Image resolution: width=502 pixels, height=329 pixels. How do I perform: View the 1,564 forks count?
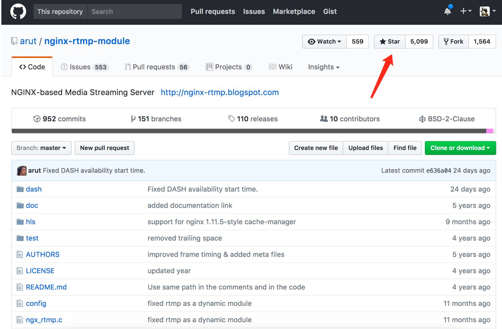(482, 42)
